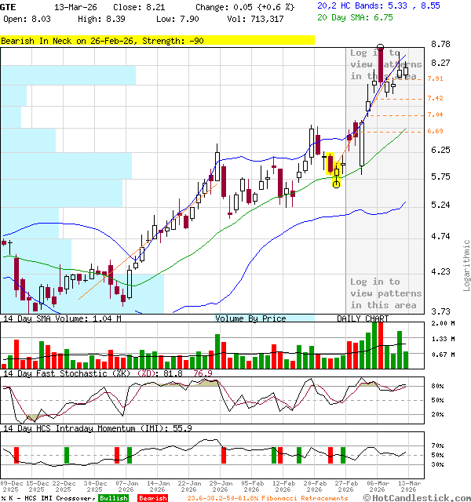Click the 6.69 Fibonacci level marker
This screenshot has height=502, width=471.
(x=436, y=131)
